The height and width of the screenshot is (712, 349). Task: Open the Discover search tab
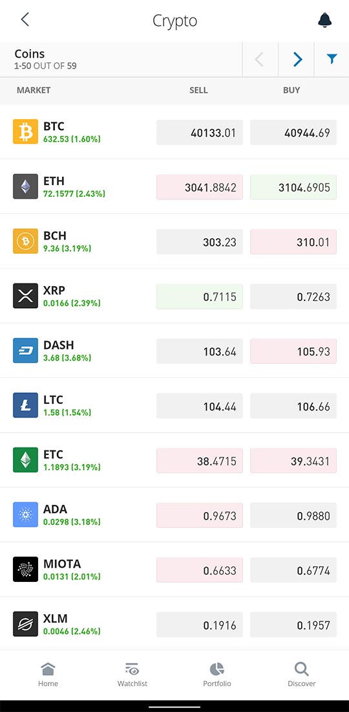click(301, 674)
